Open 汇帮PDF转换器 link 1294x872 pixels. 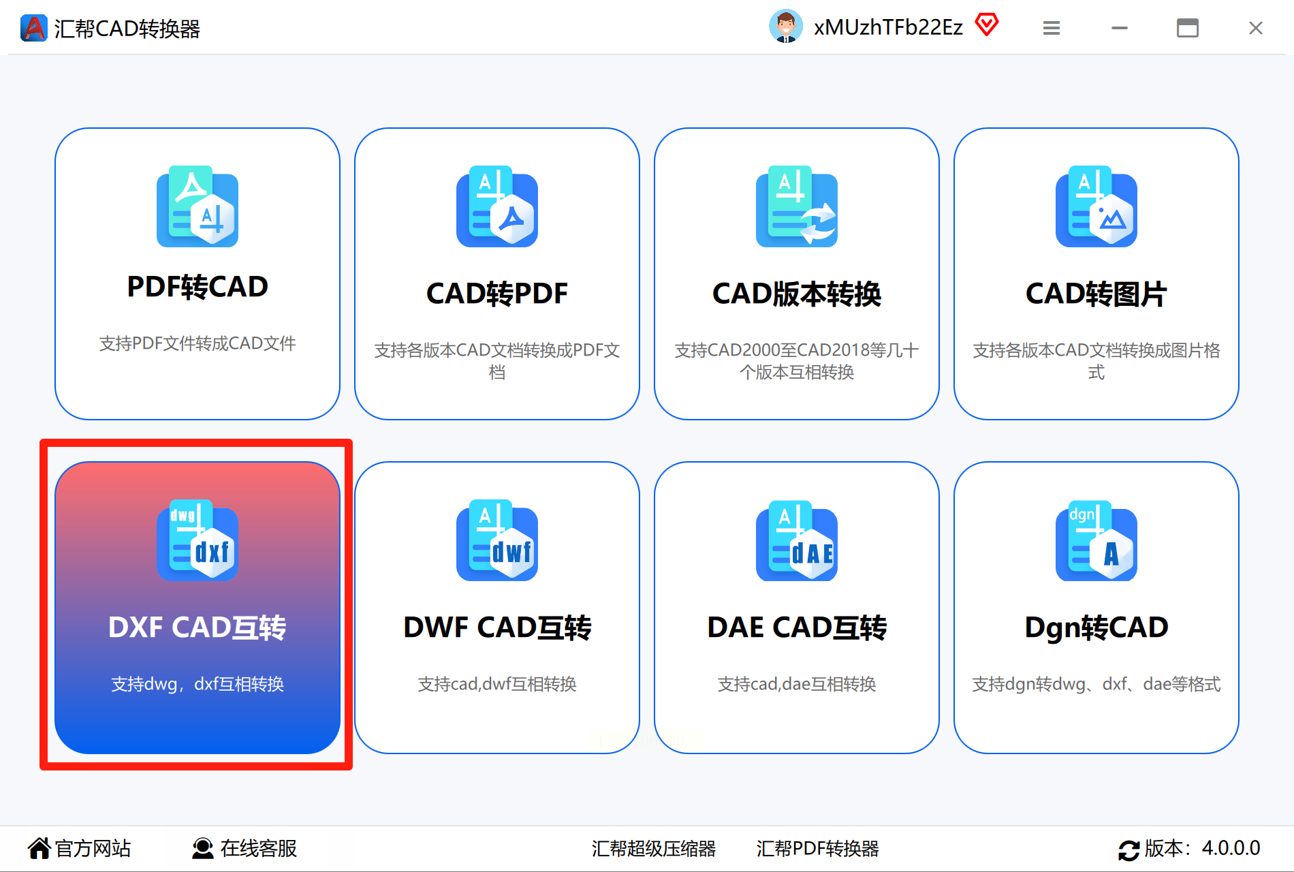click(817, 849)
